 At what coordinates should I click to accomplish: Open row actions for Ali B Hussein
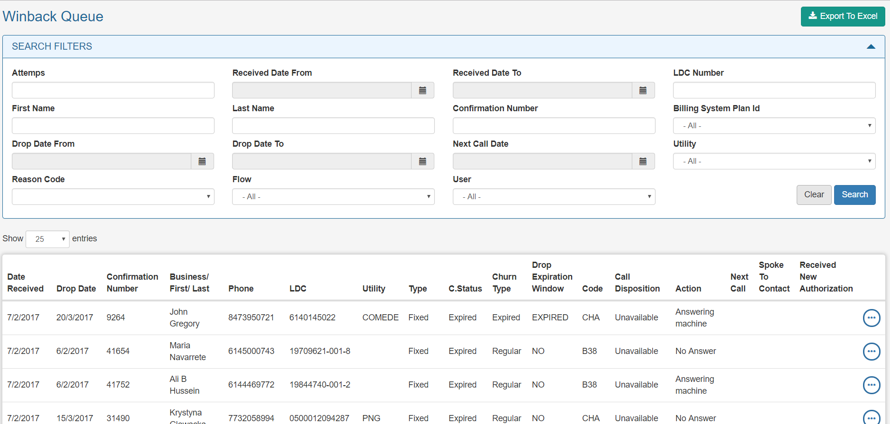coord(872,385)
